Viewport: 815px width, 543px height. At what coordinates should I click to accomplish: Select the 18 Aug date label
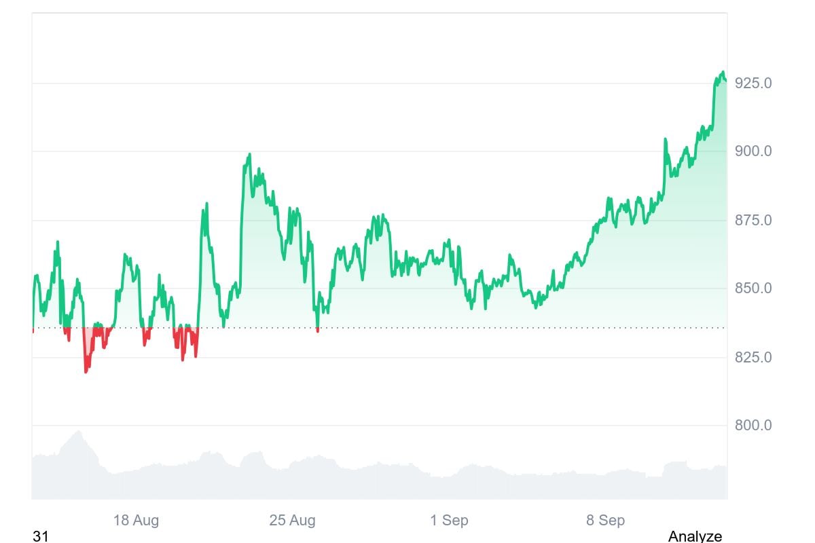point(136,521)
